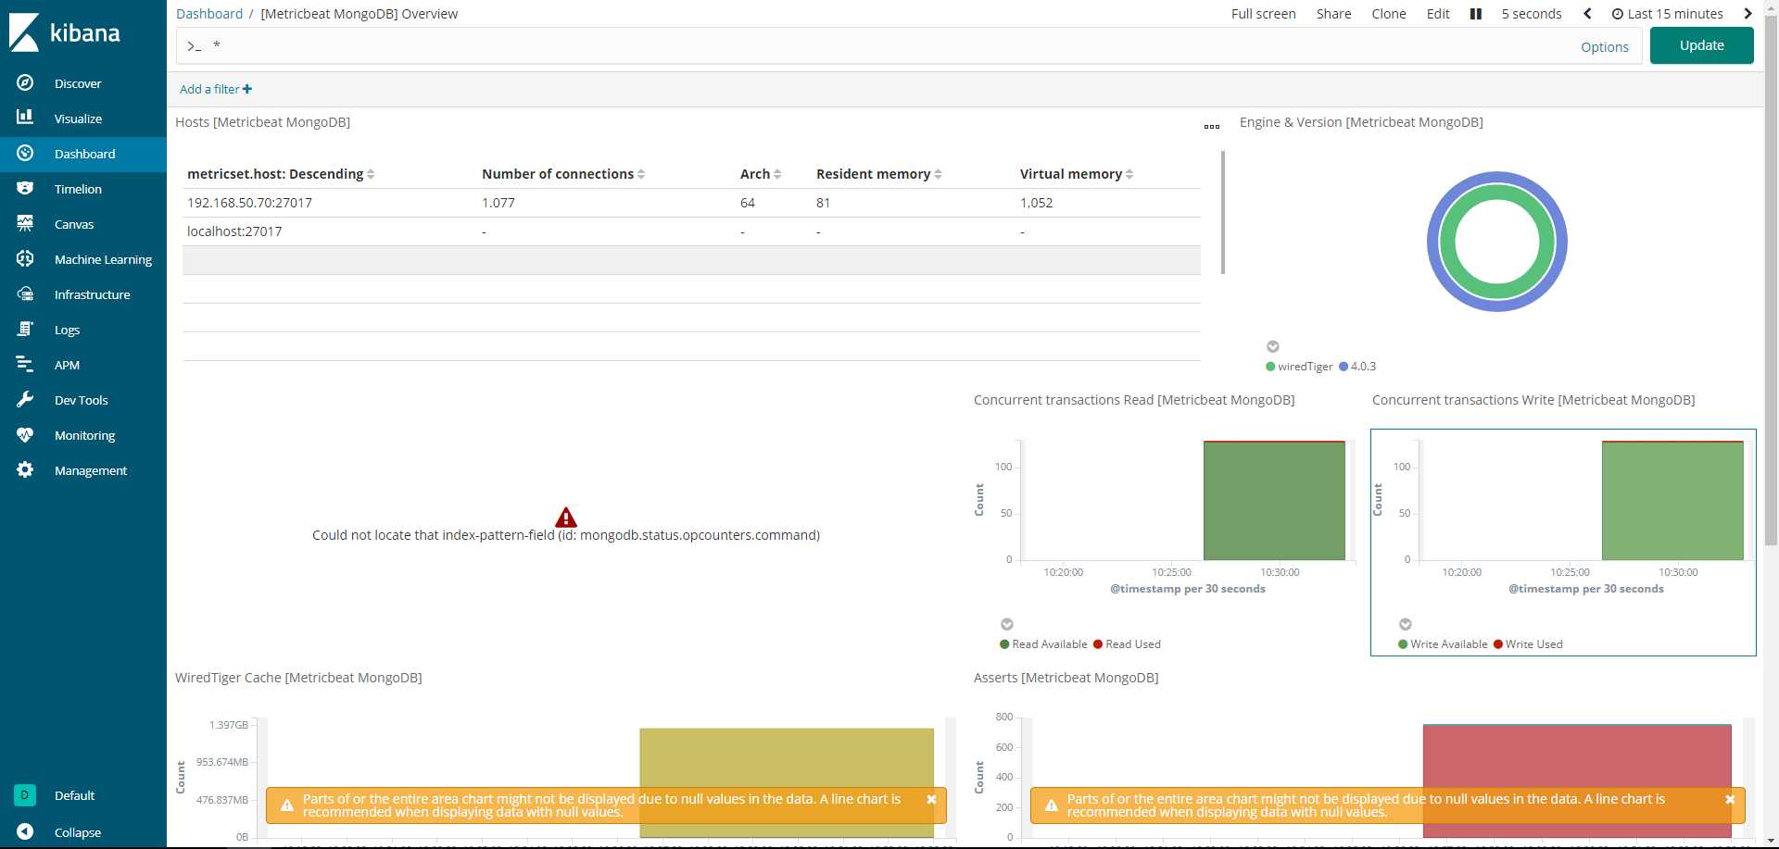Image resolution: width=1779 pixels, height=849 pixels.
Task: Click Dashboard breadcrumb link
Action: coord(209,14)
